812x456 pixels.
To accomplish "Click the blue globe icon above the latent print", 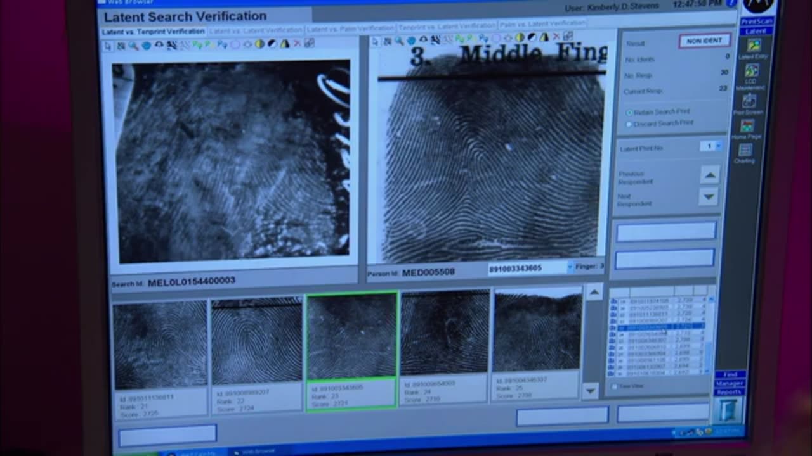I will (146, 45).
